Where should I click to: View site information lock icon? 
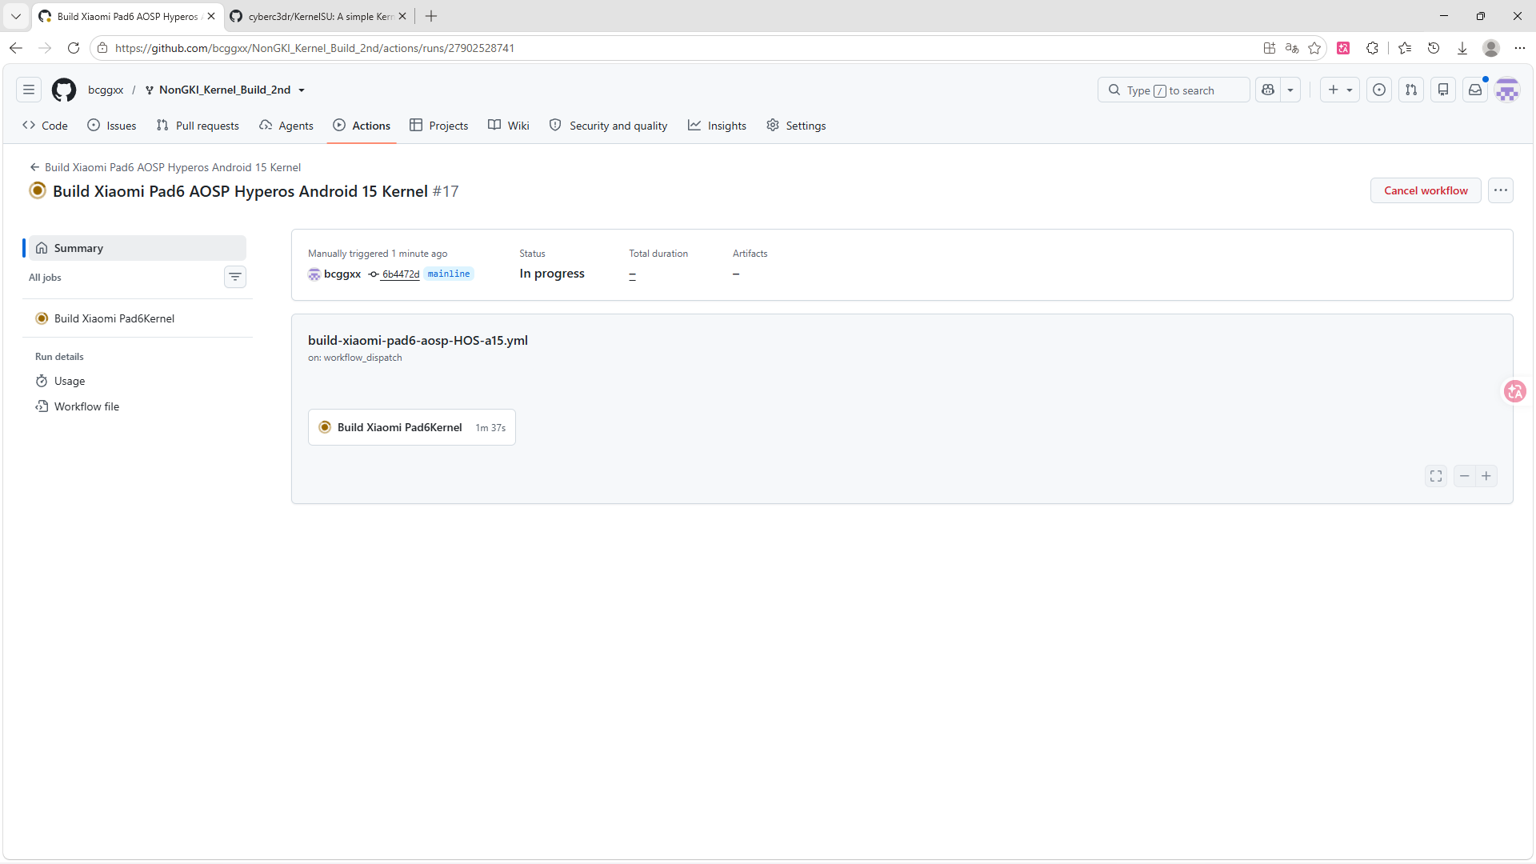[102, 48]
